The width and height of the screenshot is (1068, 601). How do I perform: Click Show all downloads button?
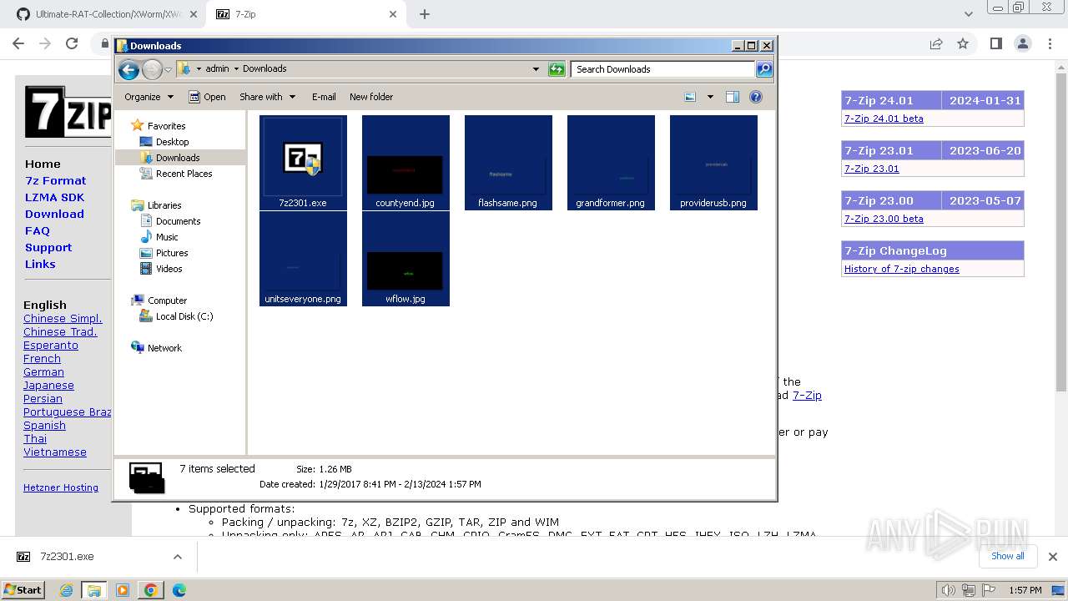pos(1007,556)
